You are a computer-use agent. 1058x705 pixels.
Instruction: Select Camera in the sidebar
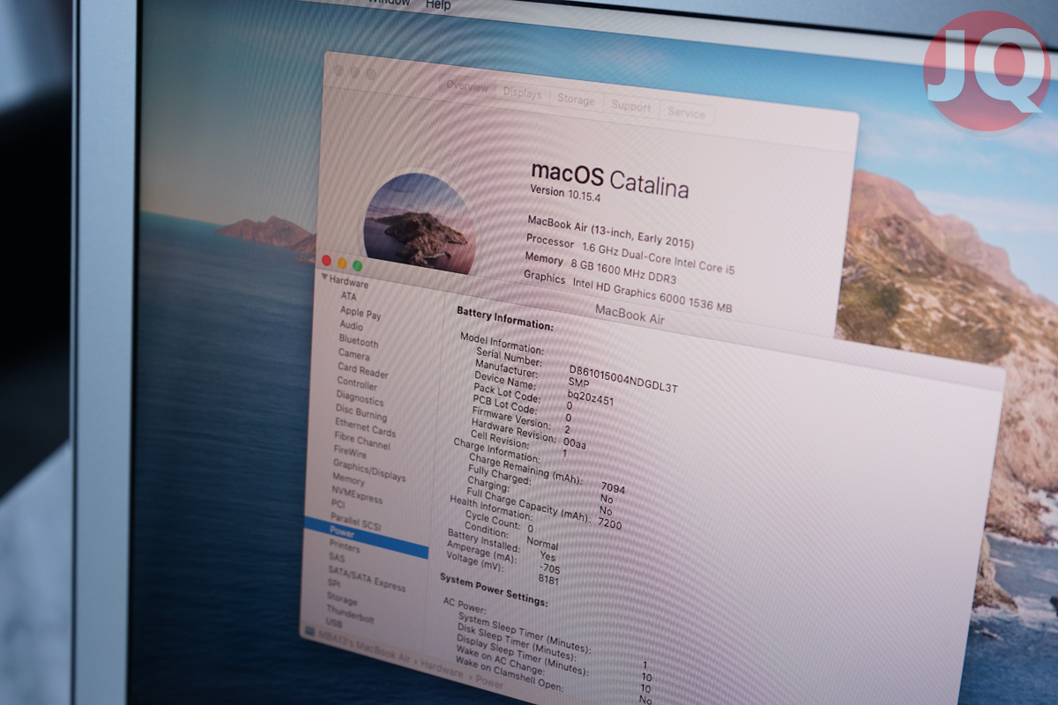(x=354, y=354)
